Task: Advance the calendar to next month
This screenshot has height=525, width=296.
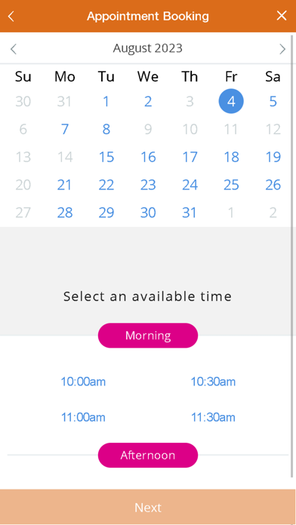Action: click(x=282, y=49)
